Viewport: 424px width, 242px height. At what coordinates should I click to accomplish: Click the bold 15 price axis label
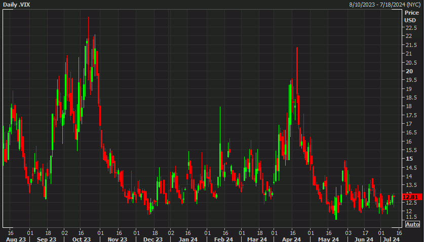tap(409, 159)
